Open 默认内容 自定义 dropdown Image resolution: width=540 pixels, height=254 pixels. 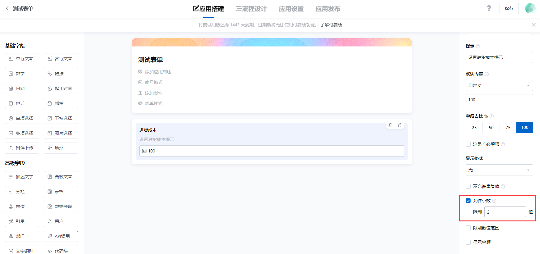pos(499,85)
